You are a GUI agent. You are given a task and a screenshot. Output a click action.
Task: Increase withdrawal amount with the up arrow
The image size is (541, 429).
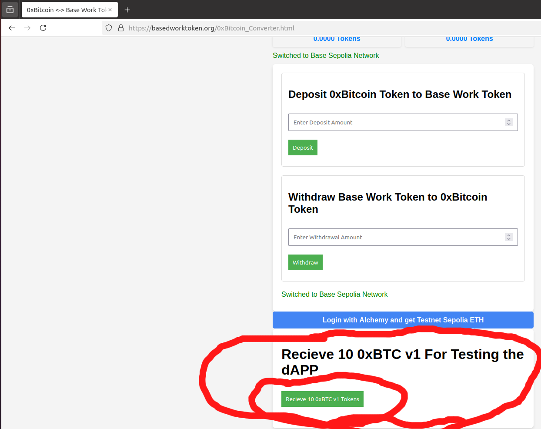click(509, 235)
